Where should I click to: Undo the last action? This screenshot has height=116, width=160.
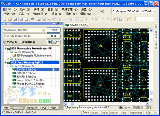pos(103,19)
